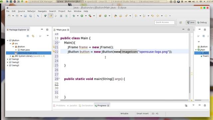Viewport: 213px width, 120px height.
Task: Open the Run launch dropdown arrow
Action: click(86, 16)
